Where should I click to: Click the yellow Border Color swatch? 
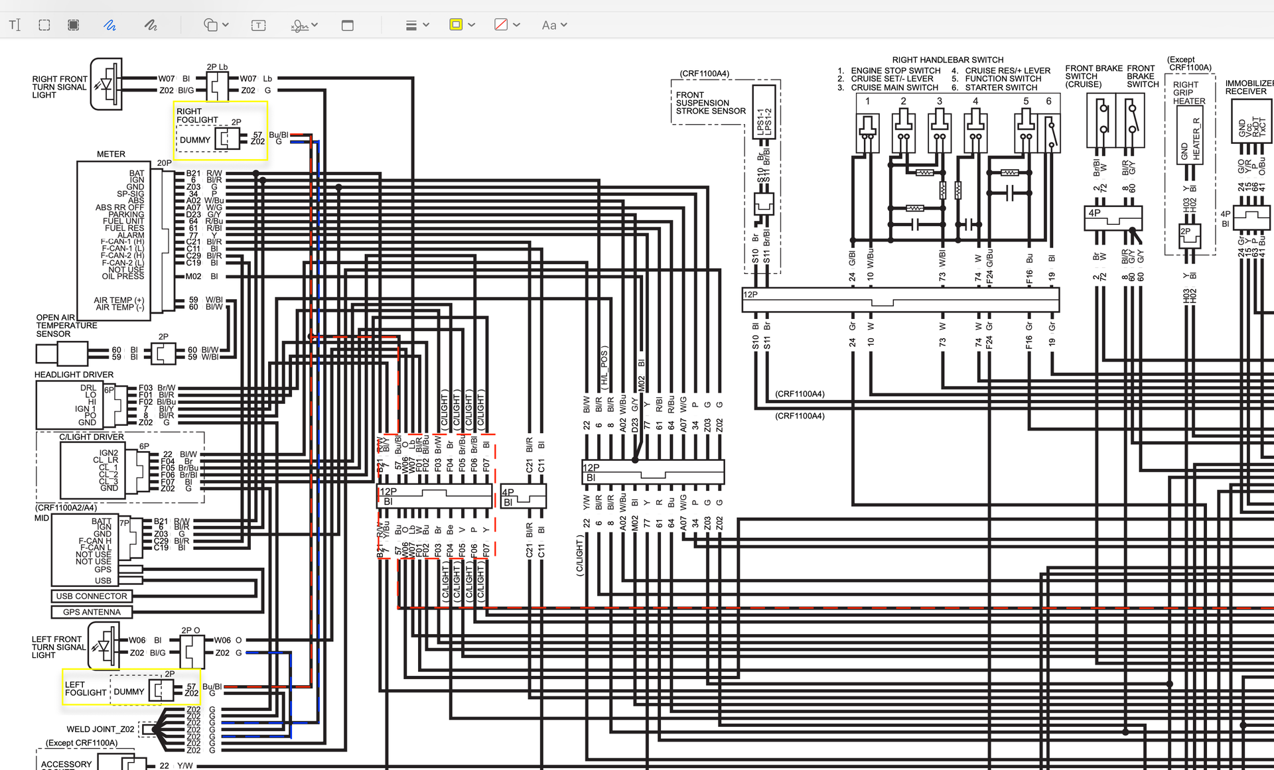point(456,25)
